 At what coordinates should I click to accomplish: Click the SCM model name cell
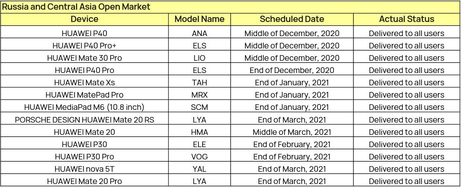pos(200,107)
